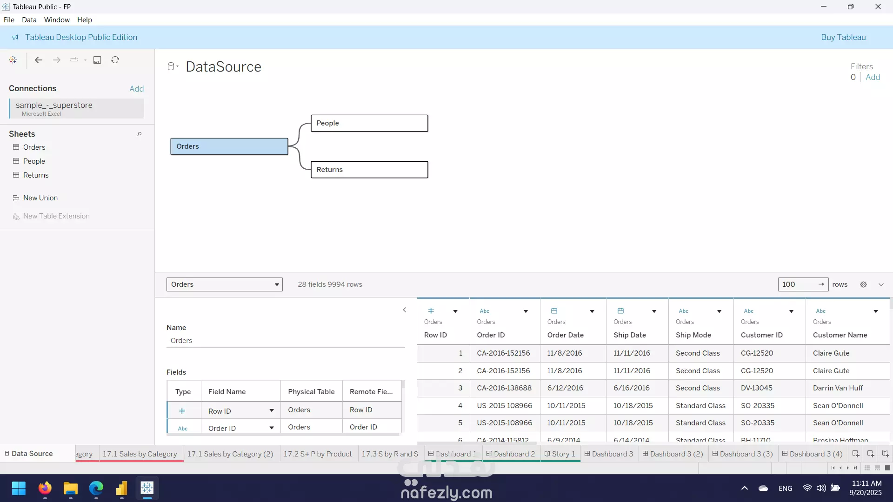Show sheet sorter view
The image size is (893, 502).
tap(867, 468)
